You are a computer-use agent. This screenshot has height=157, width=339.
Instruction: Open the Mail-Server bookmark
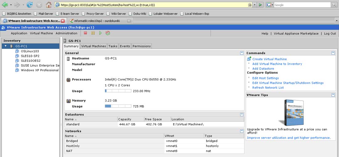43,14
